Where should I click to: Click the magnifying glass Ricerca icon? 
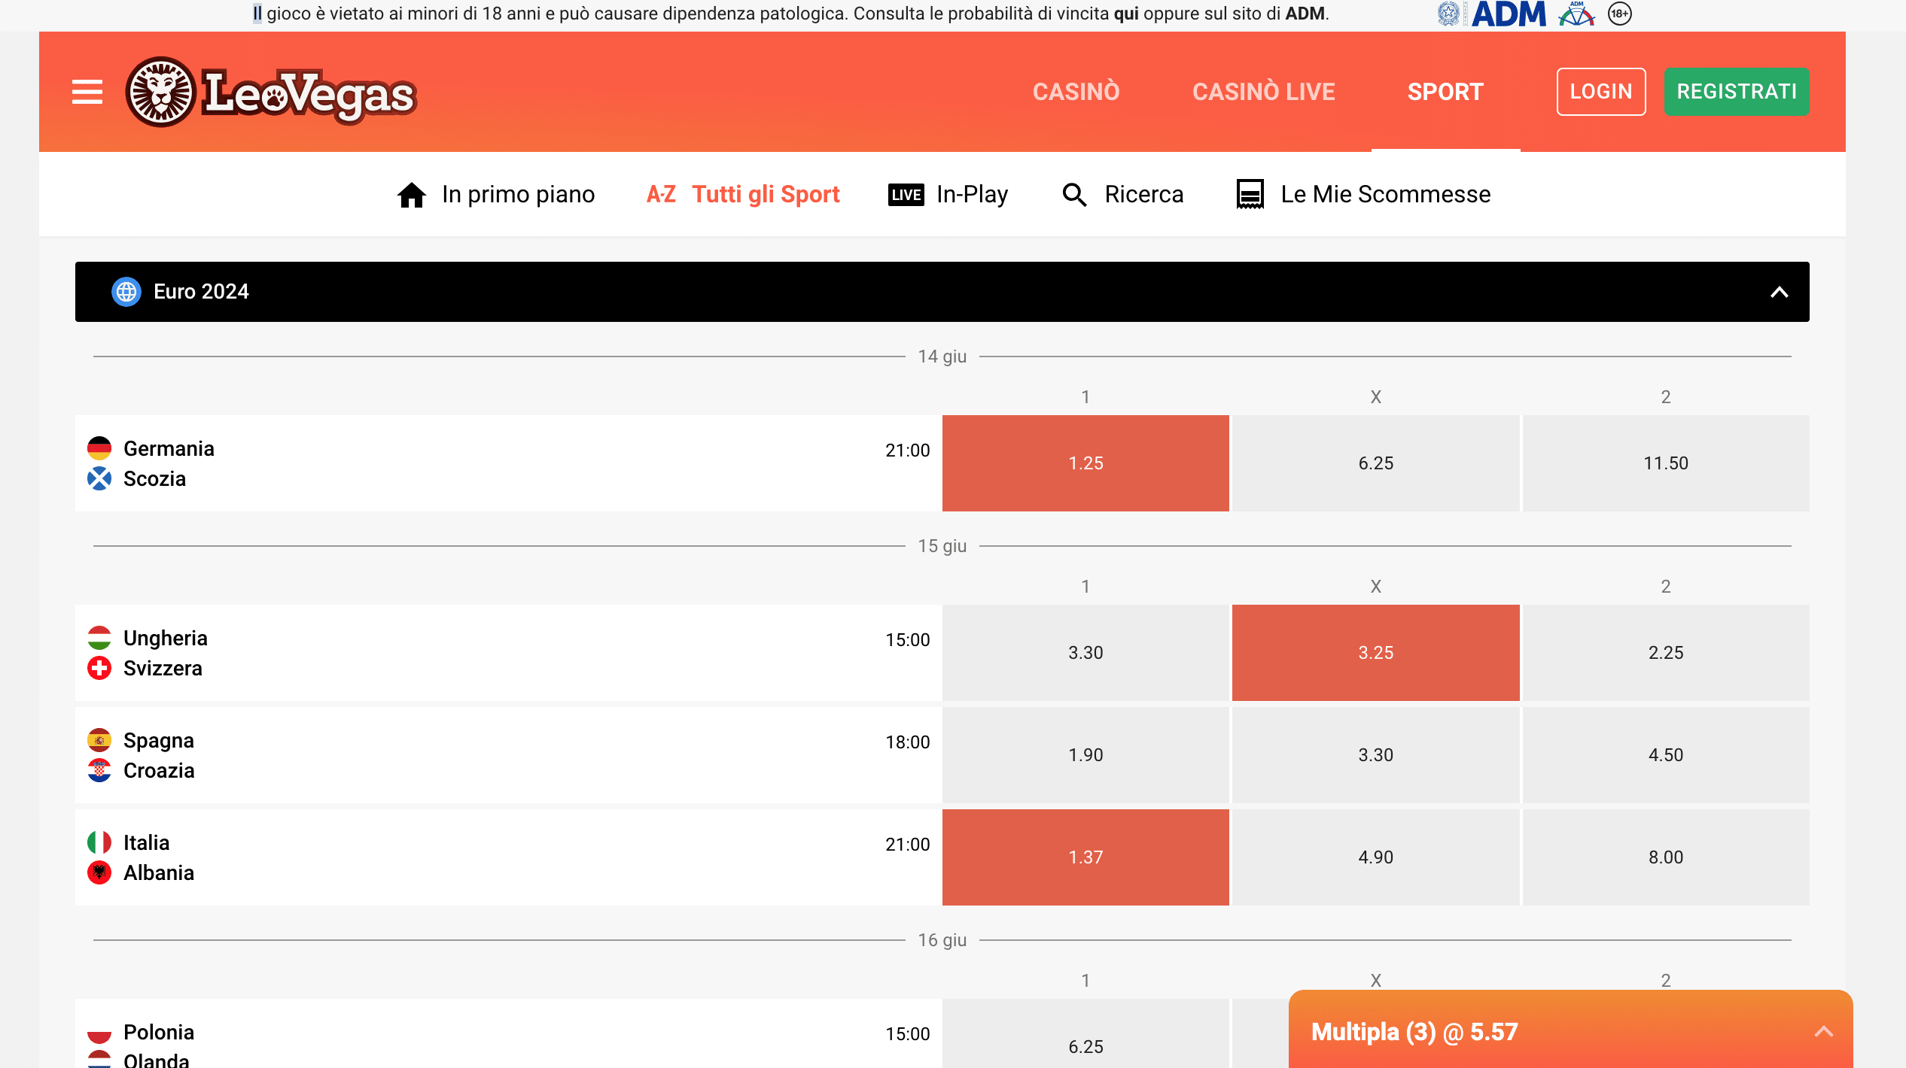point(1074,195)
